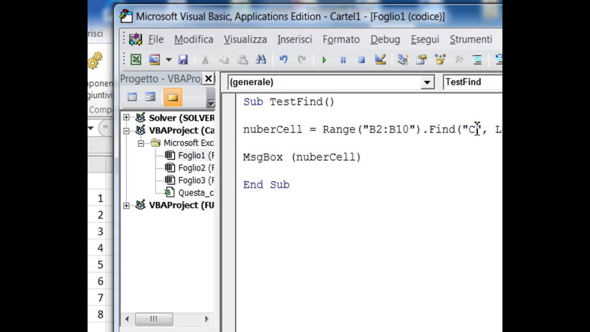Collapse the VBAProject (Ca node
The width and height of the screenshot is (590, 332).
point(126,130)
